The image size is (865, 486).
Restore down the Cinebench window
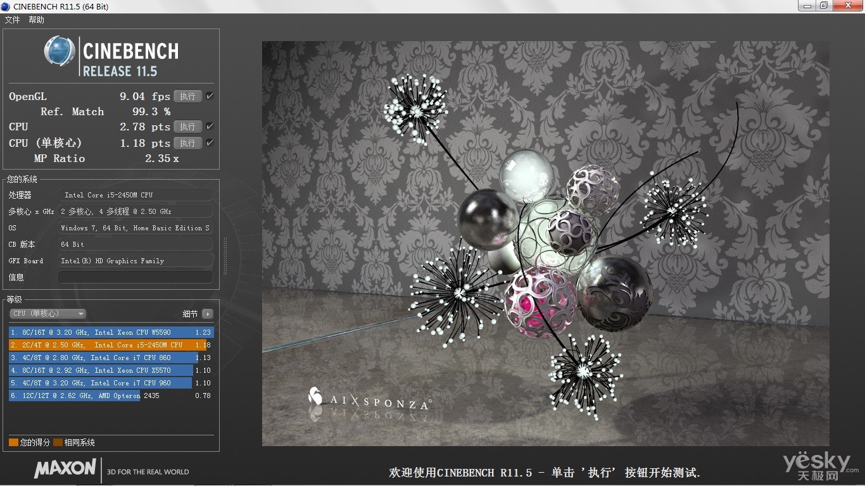coord(824,6)
